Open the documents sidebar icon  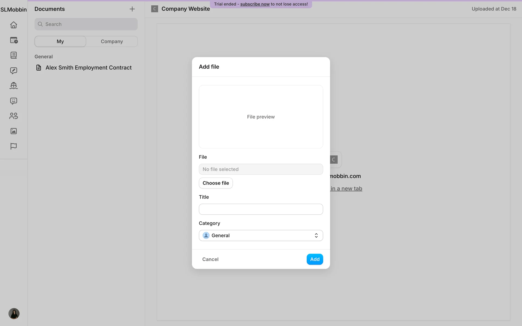tap(14, 55)
